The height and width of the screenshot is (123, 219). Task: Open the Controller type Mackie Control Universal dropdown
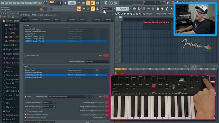pyautogui.click(x=67, y=97)
